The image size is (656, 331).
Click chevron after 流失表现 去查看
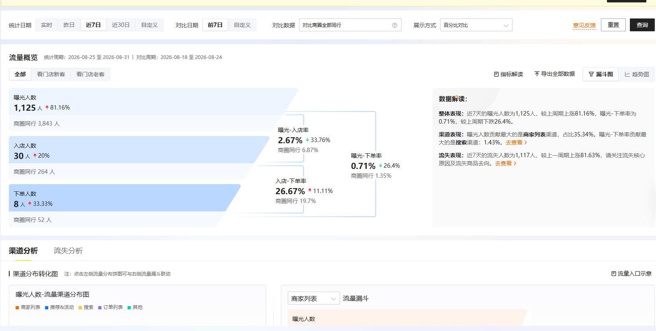[x=515, y=163]
